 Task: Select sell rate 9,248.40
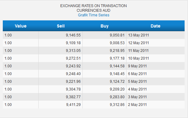point(73,74)
